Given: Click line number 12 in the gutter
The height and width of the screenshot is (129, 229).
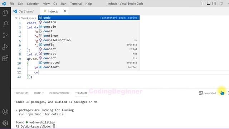Looking at the screenshot, I should 19,72.
